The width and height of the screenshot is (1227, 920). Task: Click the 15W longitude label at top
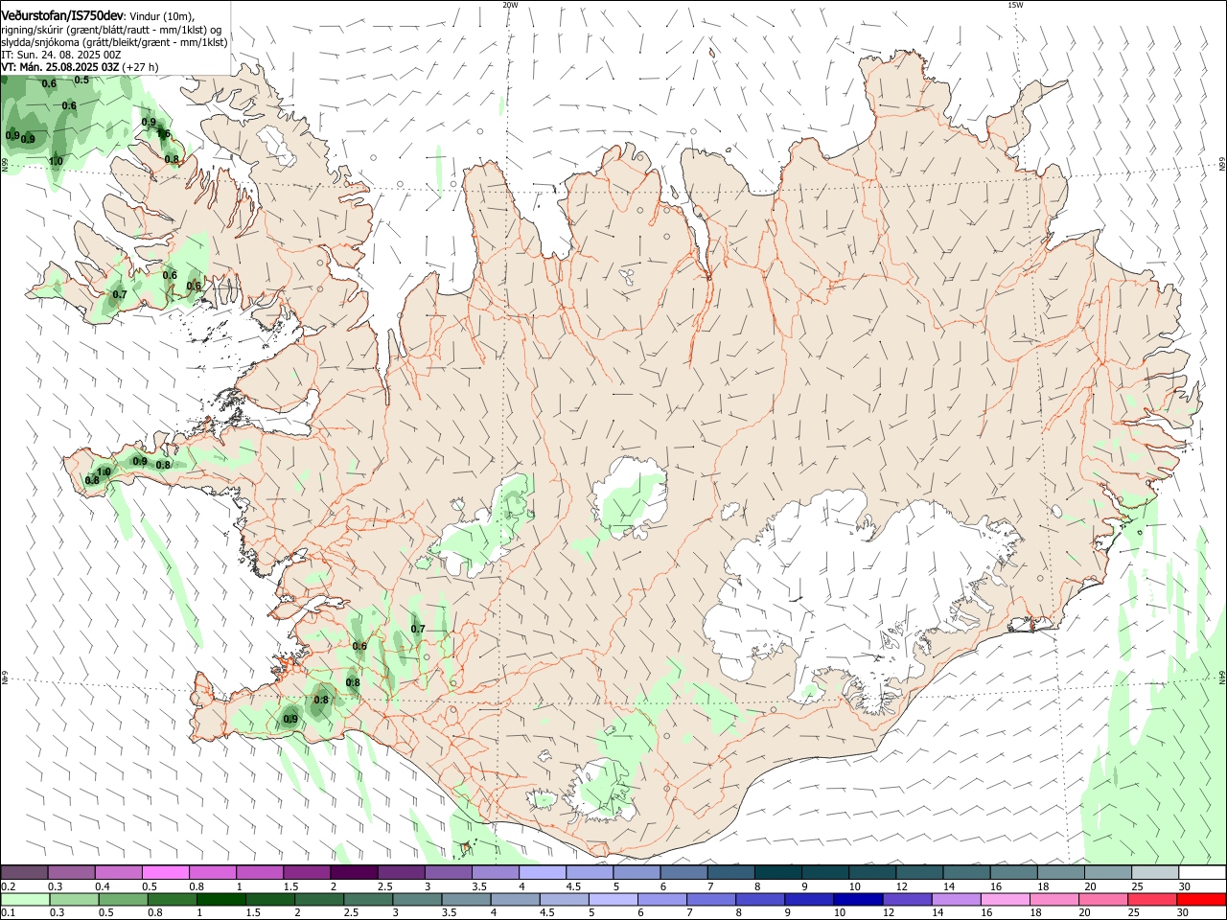[1015, 5]
